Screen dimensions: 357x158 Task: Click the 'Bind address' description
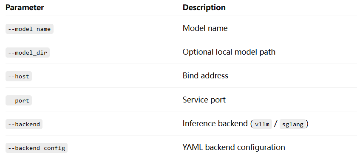[x=205, y=75]
